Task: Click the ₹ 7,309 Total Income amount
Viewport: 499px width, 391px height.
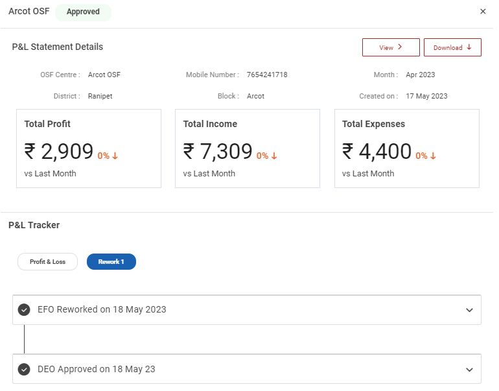Action: pyautogui.click(x=218, y=152)
